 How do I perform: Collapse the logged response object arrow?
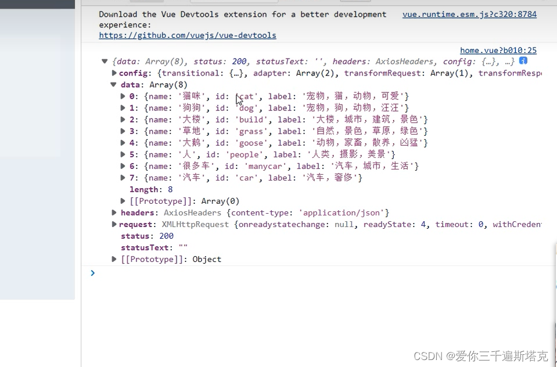[105, 61]
